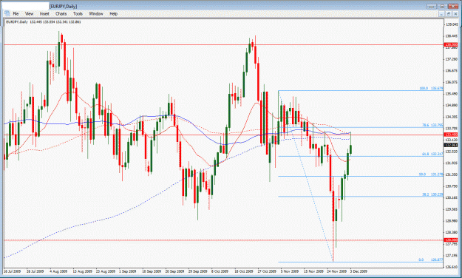
Task: Click the 131.350 price scale value
Action: click(452, 174)
